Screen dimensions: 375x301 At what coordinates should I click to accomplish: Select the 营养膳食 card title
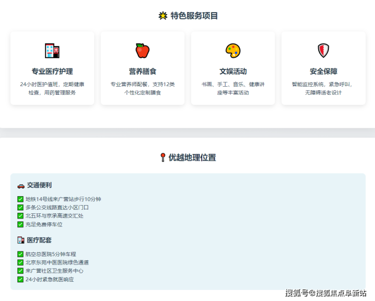pos(142,71)
